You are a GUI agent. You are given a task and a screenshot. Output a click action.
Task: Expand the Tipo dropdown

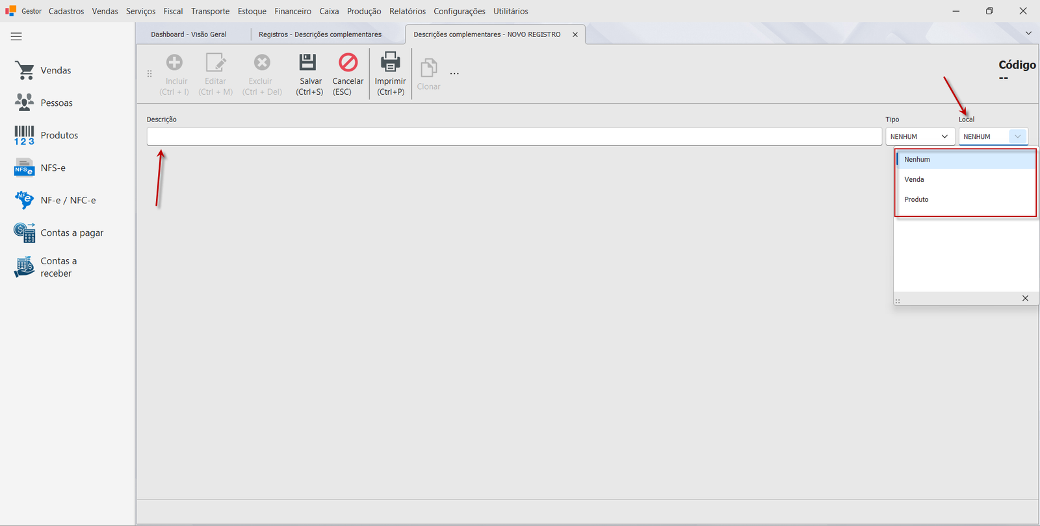pyautogui.click(x=944, y=136)
